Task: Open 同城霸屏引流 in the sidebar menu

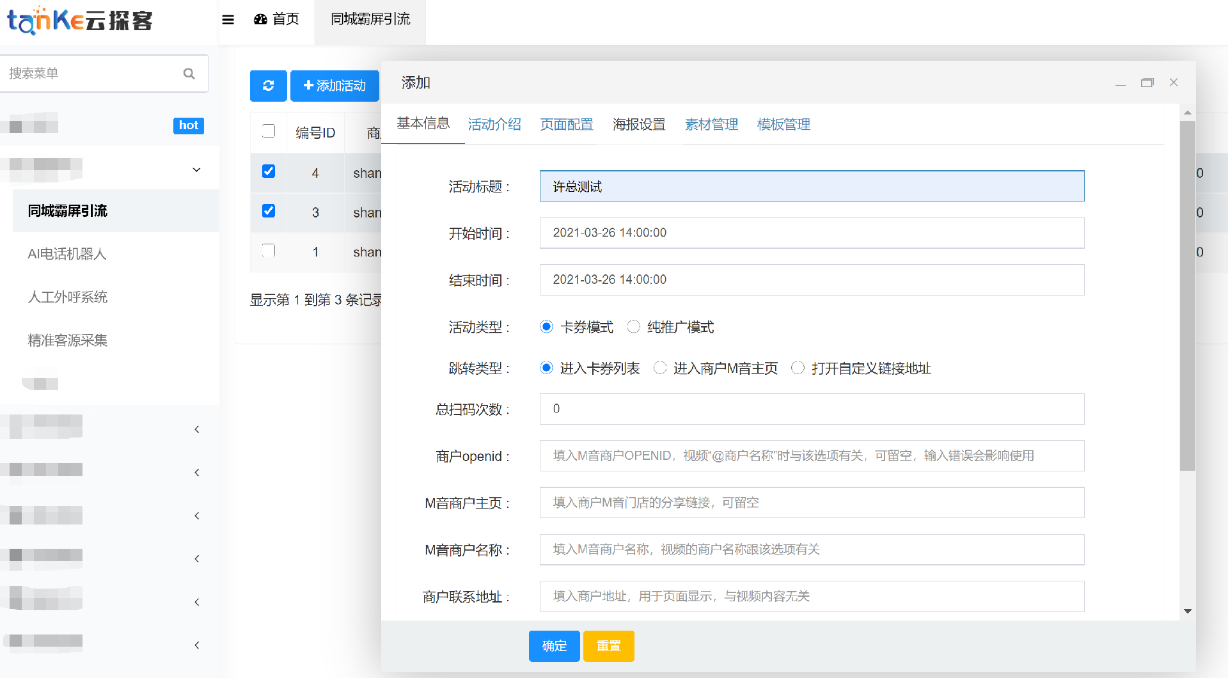Action: point(116,210)
